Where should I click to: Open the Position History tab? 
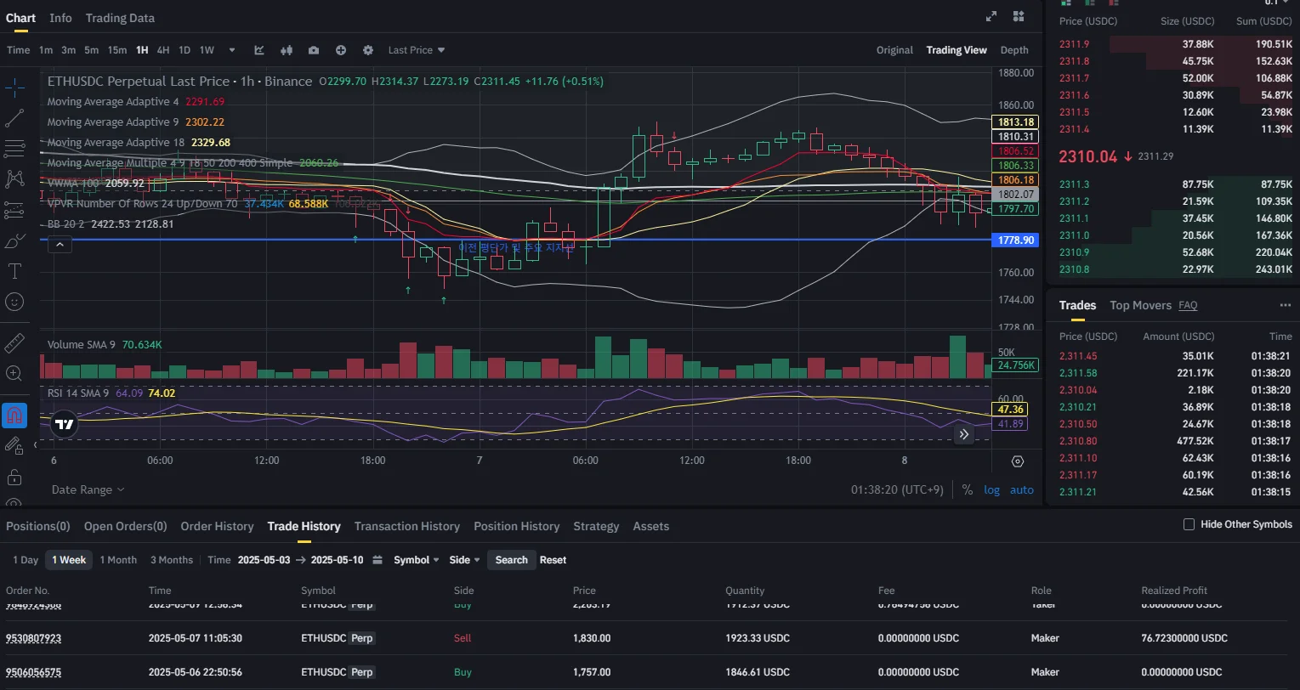point(516,526)
